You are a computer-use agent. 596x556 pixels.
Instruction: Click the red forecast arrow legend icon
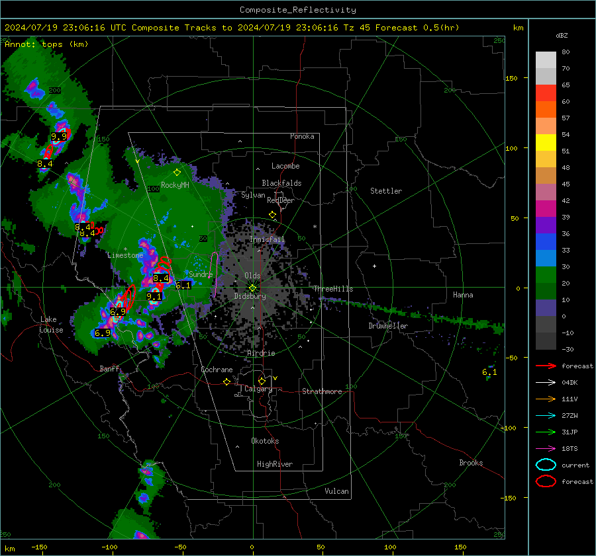click(x=546, y=366)
